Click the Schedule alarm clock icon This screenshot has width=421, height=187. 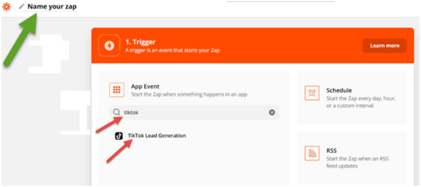click(x=312, y=93)
